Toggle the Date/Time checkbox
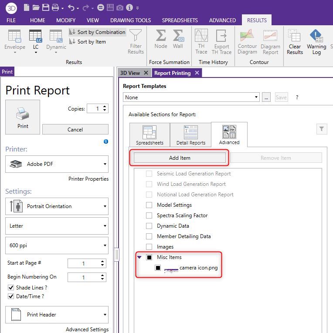This screenshot has width=333, height=333. [x=11, y=296]
